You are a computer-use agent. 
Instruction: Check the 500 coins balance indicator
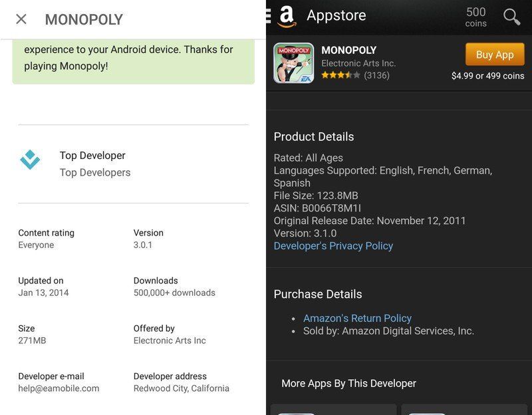475,15
